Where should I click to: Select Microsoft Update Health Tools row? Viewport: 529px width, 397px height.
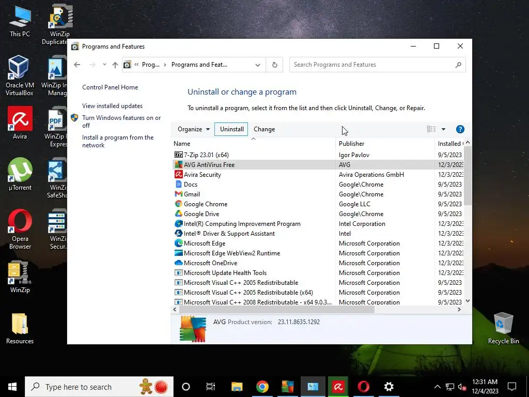318,272
